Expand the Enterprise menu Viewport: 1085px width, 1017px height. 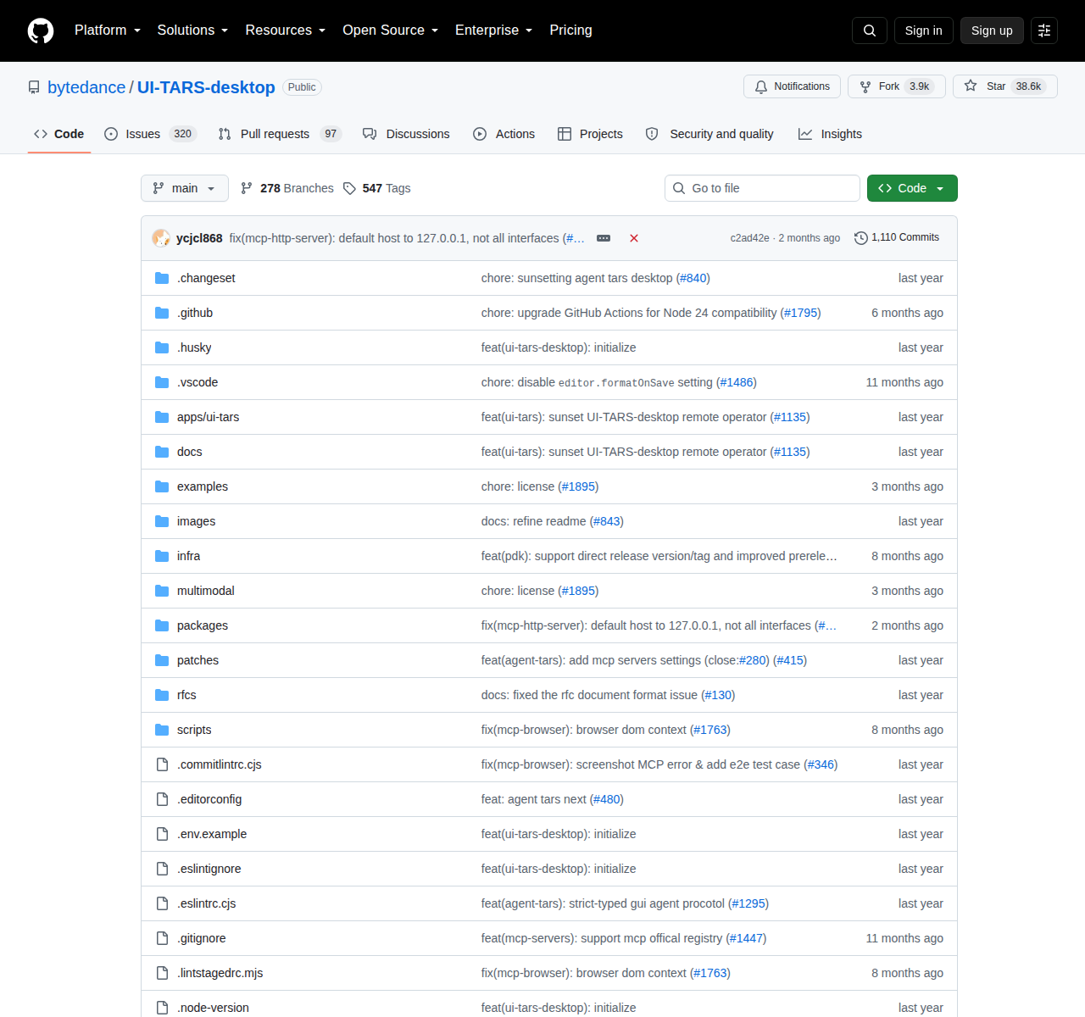[494, 31]
